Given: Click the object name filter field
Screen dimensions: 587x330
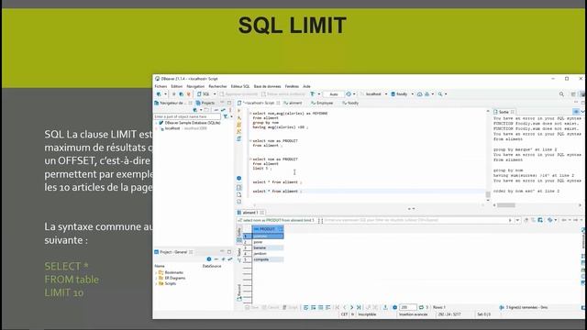Looking at the screenshot, I should point(187,116).
